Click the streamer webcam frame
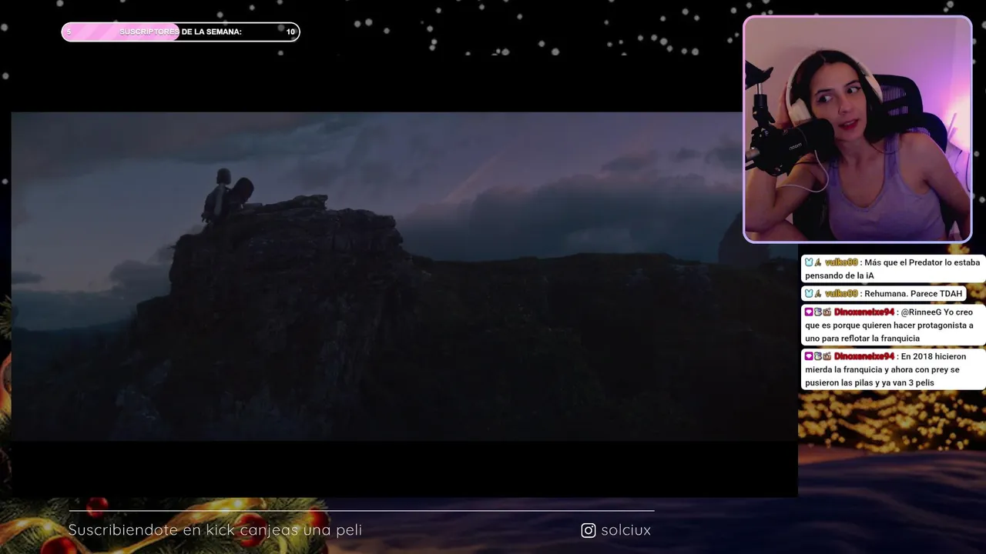Viewport: 986px width, 554px height. tap(857, 129)
